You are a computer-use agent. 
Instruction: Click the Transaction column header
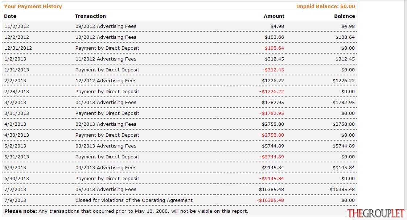pos(90,16)
